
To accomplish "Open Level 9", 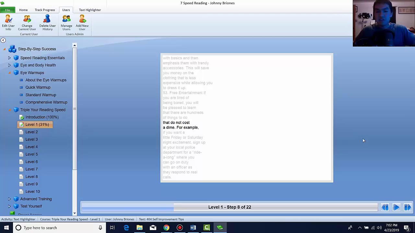I will [x=31, y=184].
